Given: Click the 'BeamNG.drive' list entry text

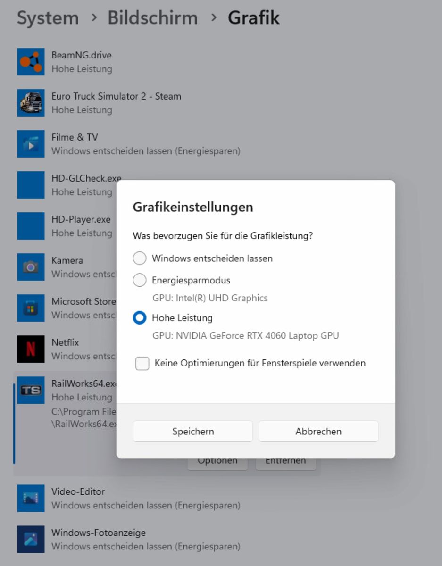Looking at the screenshot, I should tap(81, 55).
